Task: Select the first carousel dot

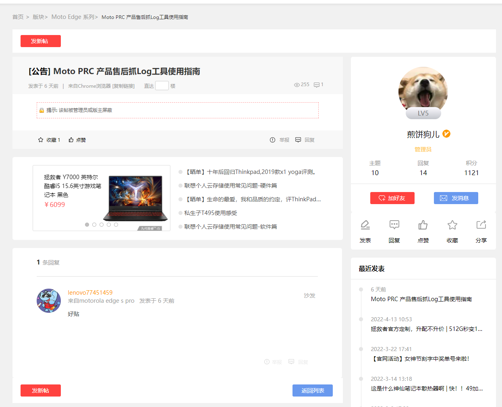Action: pyautogui.click(x=87, y=225)
